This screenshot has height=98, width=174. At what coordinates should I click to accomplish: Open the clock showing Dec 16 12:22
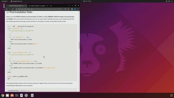(x=87, y=1)
